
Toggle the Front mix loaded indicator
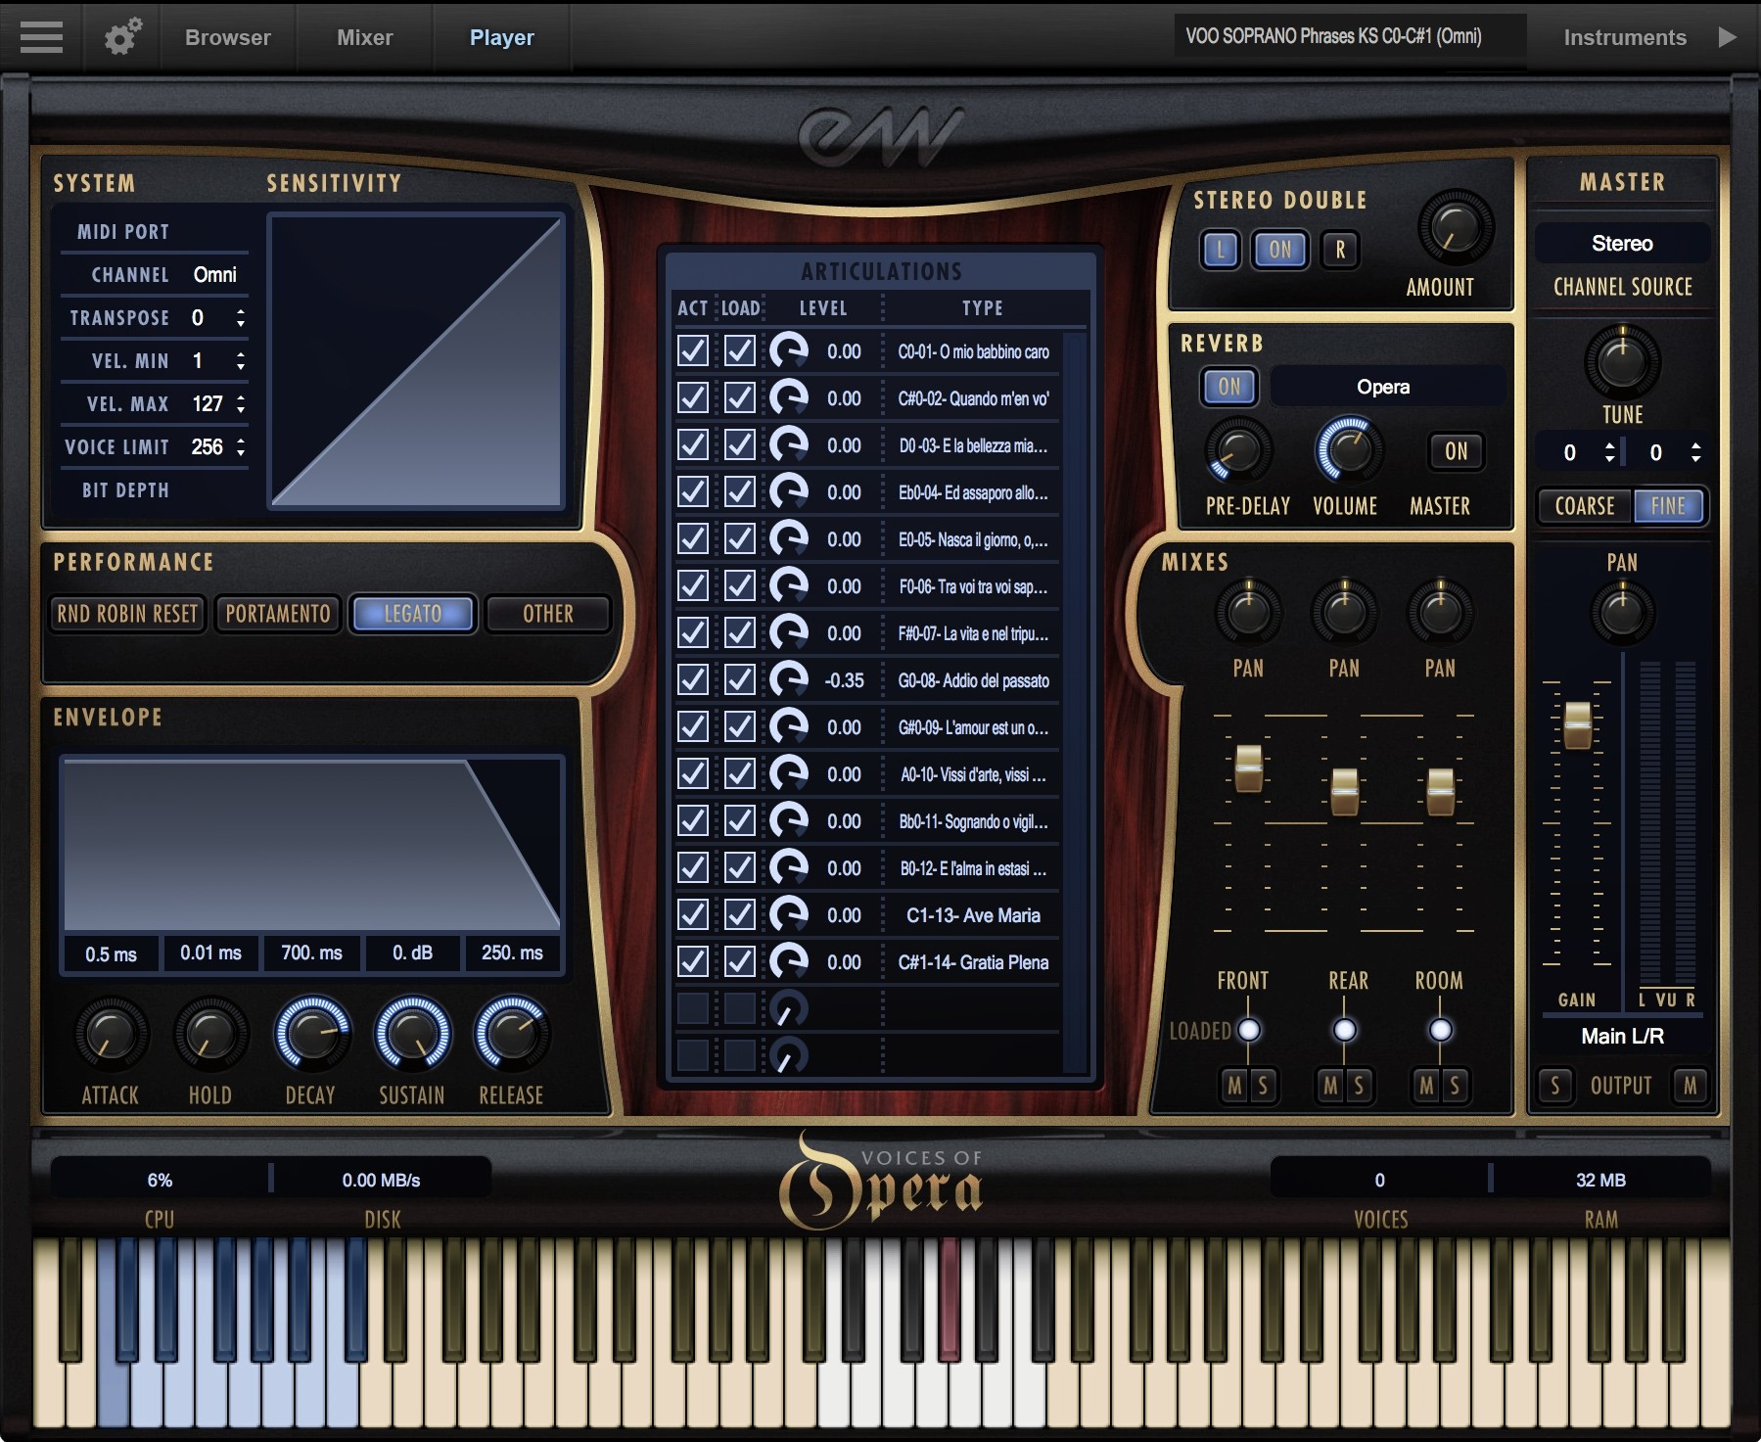[1249, 1030]
